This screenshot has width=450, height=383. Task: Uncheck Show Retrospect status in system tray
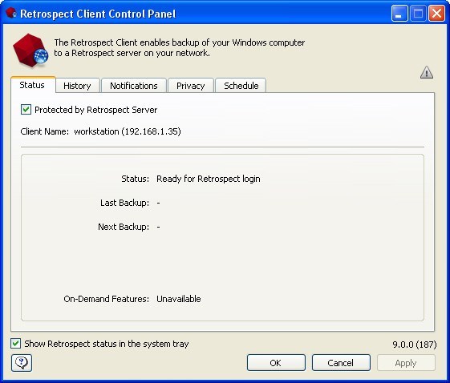click(x=15, y=343)
